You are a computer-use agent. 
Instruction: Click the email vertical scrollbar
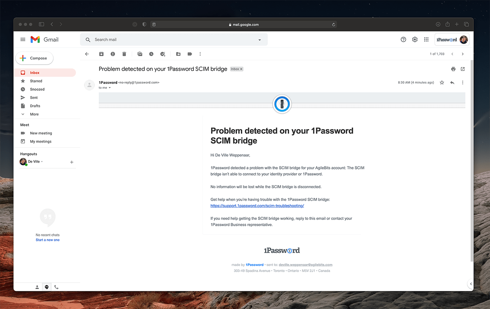click(x=472, y=161)
